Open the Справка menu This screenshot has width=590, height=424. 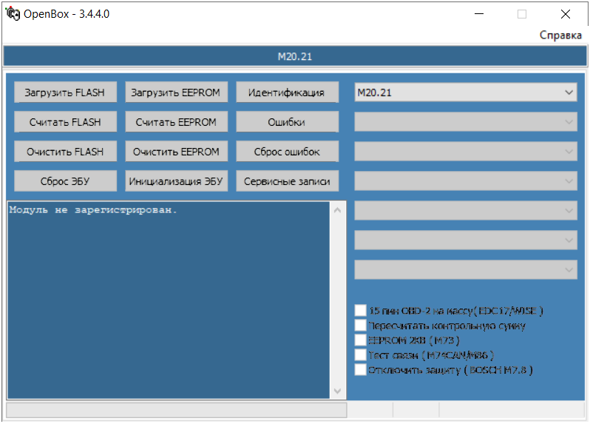(x=560, y=36)
